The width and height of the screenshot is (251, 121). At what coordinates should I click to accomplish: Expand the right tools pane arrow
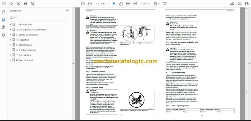point(249,64)
